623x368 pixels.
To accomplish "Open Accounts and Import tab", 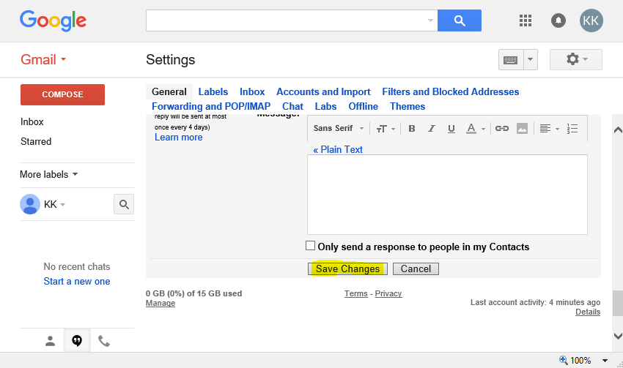I will pyautogui.click(x=323, y=91).
